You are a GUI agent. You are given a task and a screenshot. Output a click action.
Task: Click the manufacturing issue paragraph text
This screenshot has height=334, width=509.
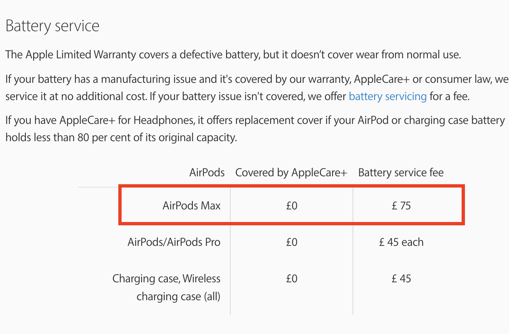point(257,88)
